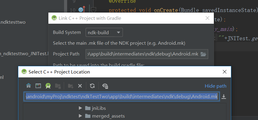258x120 pixels.
Task: Go to Home directory in file chooser
Action: pyautogui.click(x=29, y=86)
